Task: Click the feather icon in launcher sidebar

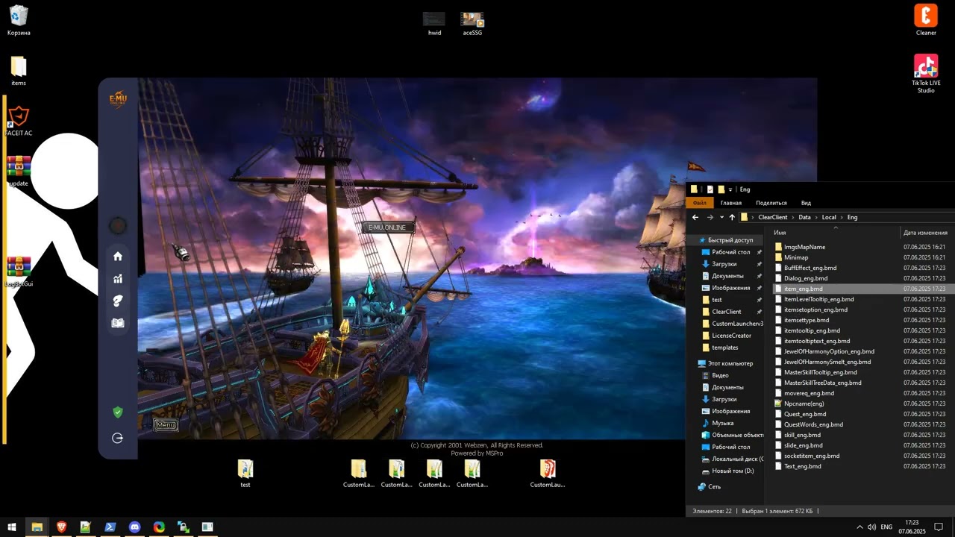Action: (x=118, y=301)
